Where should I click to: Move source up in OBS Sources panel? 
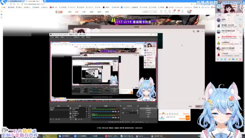click(79, 119)
